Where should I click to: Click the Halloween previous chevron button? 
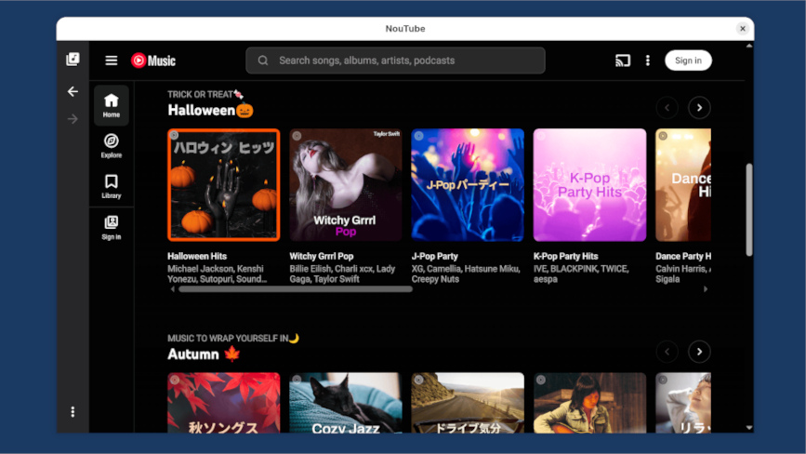pyautogui.click(x=667, y=108)
